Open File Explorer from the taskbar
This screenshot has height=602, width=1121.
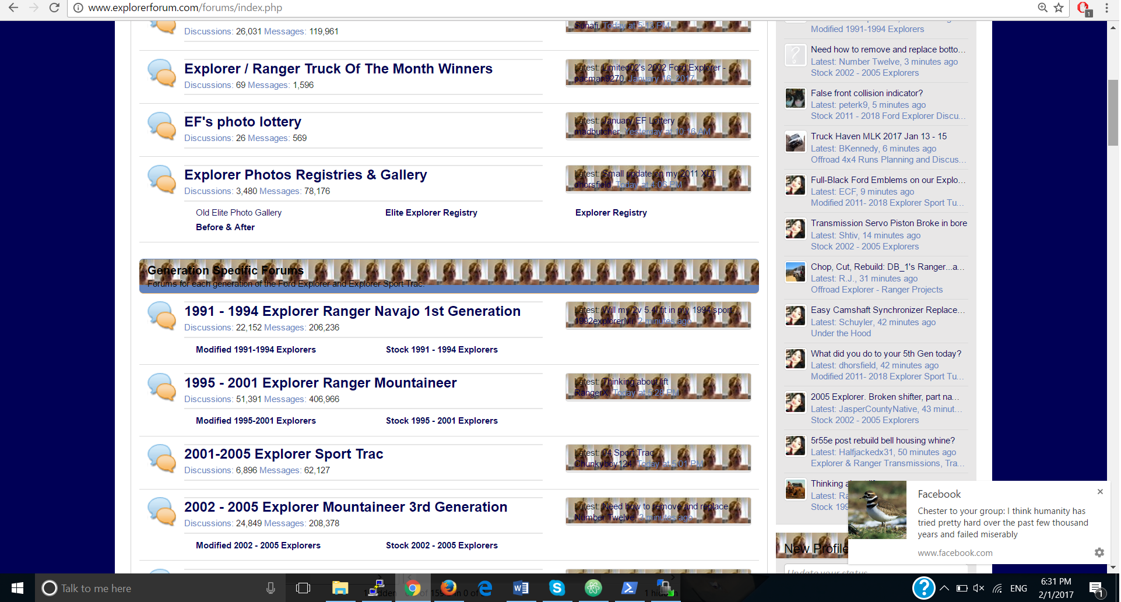click(340, 588)
